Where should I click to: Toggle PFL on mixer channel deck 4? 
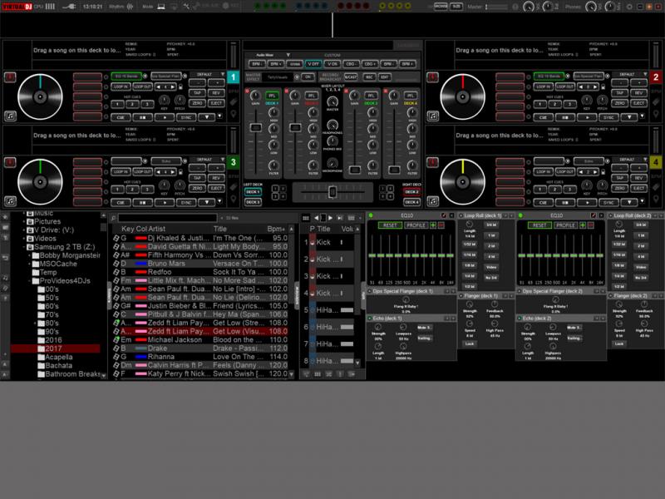410,96
